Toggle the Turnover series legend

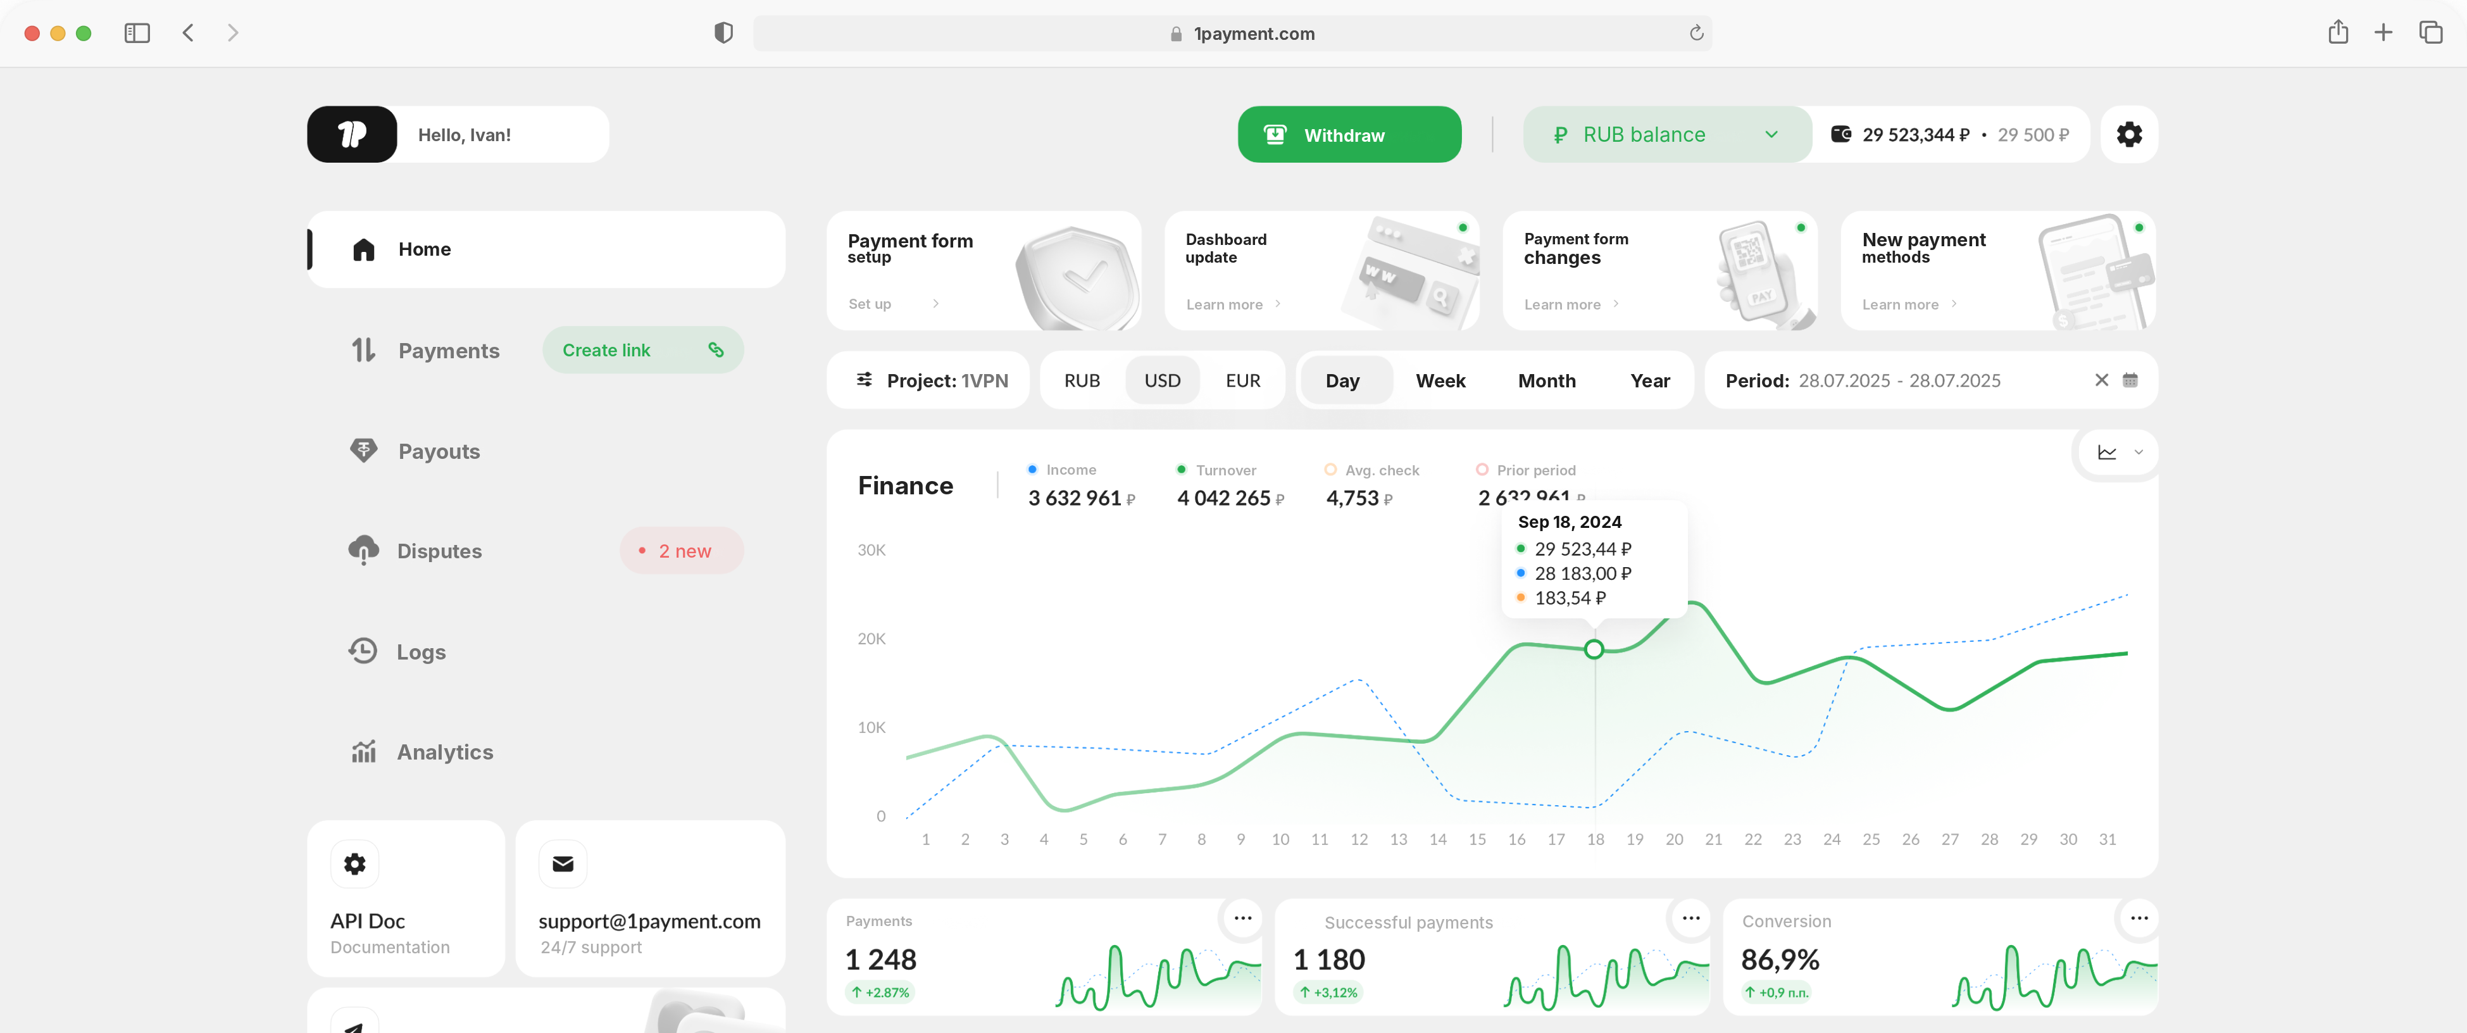point(1215,470)
